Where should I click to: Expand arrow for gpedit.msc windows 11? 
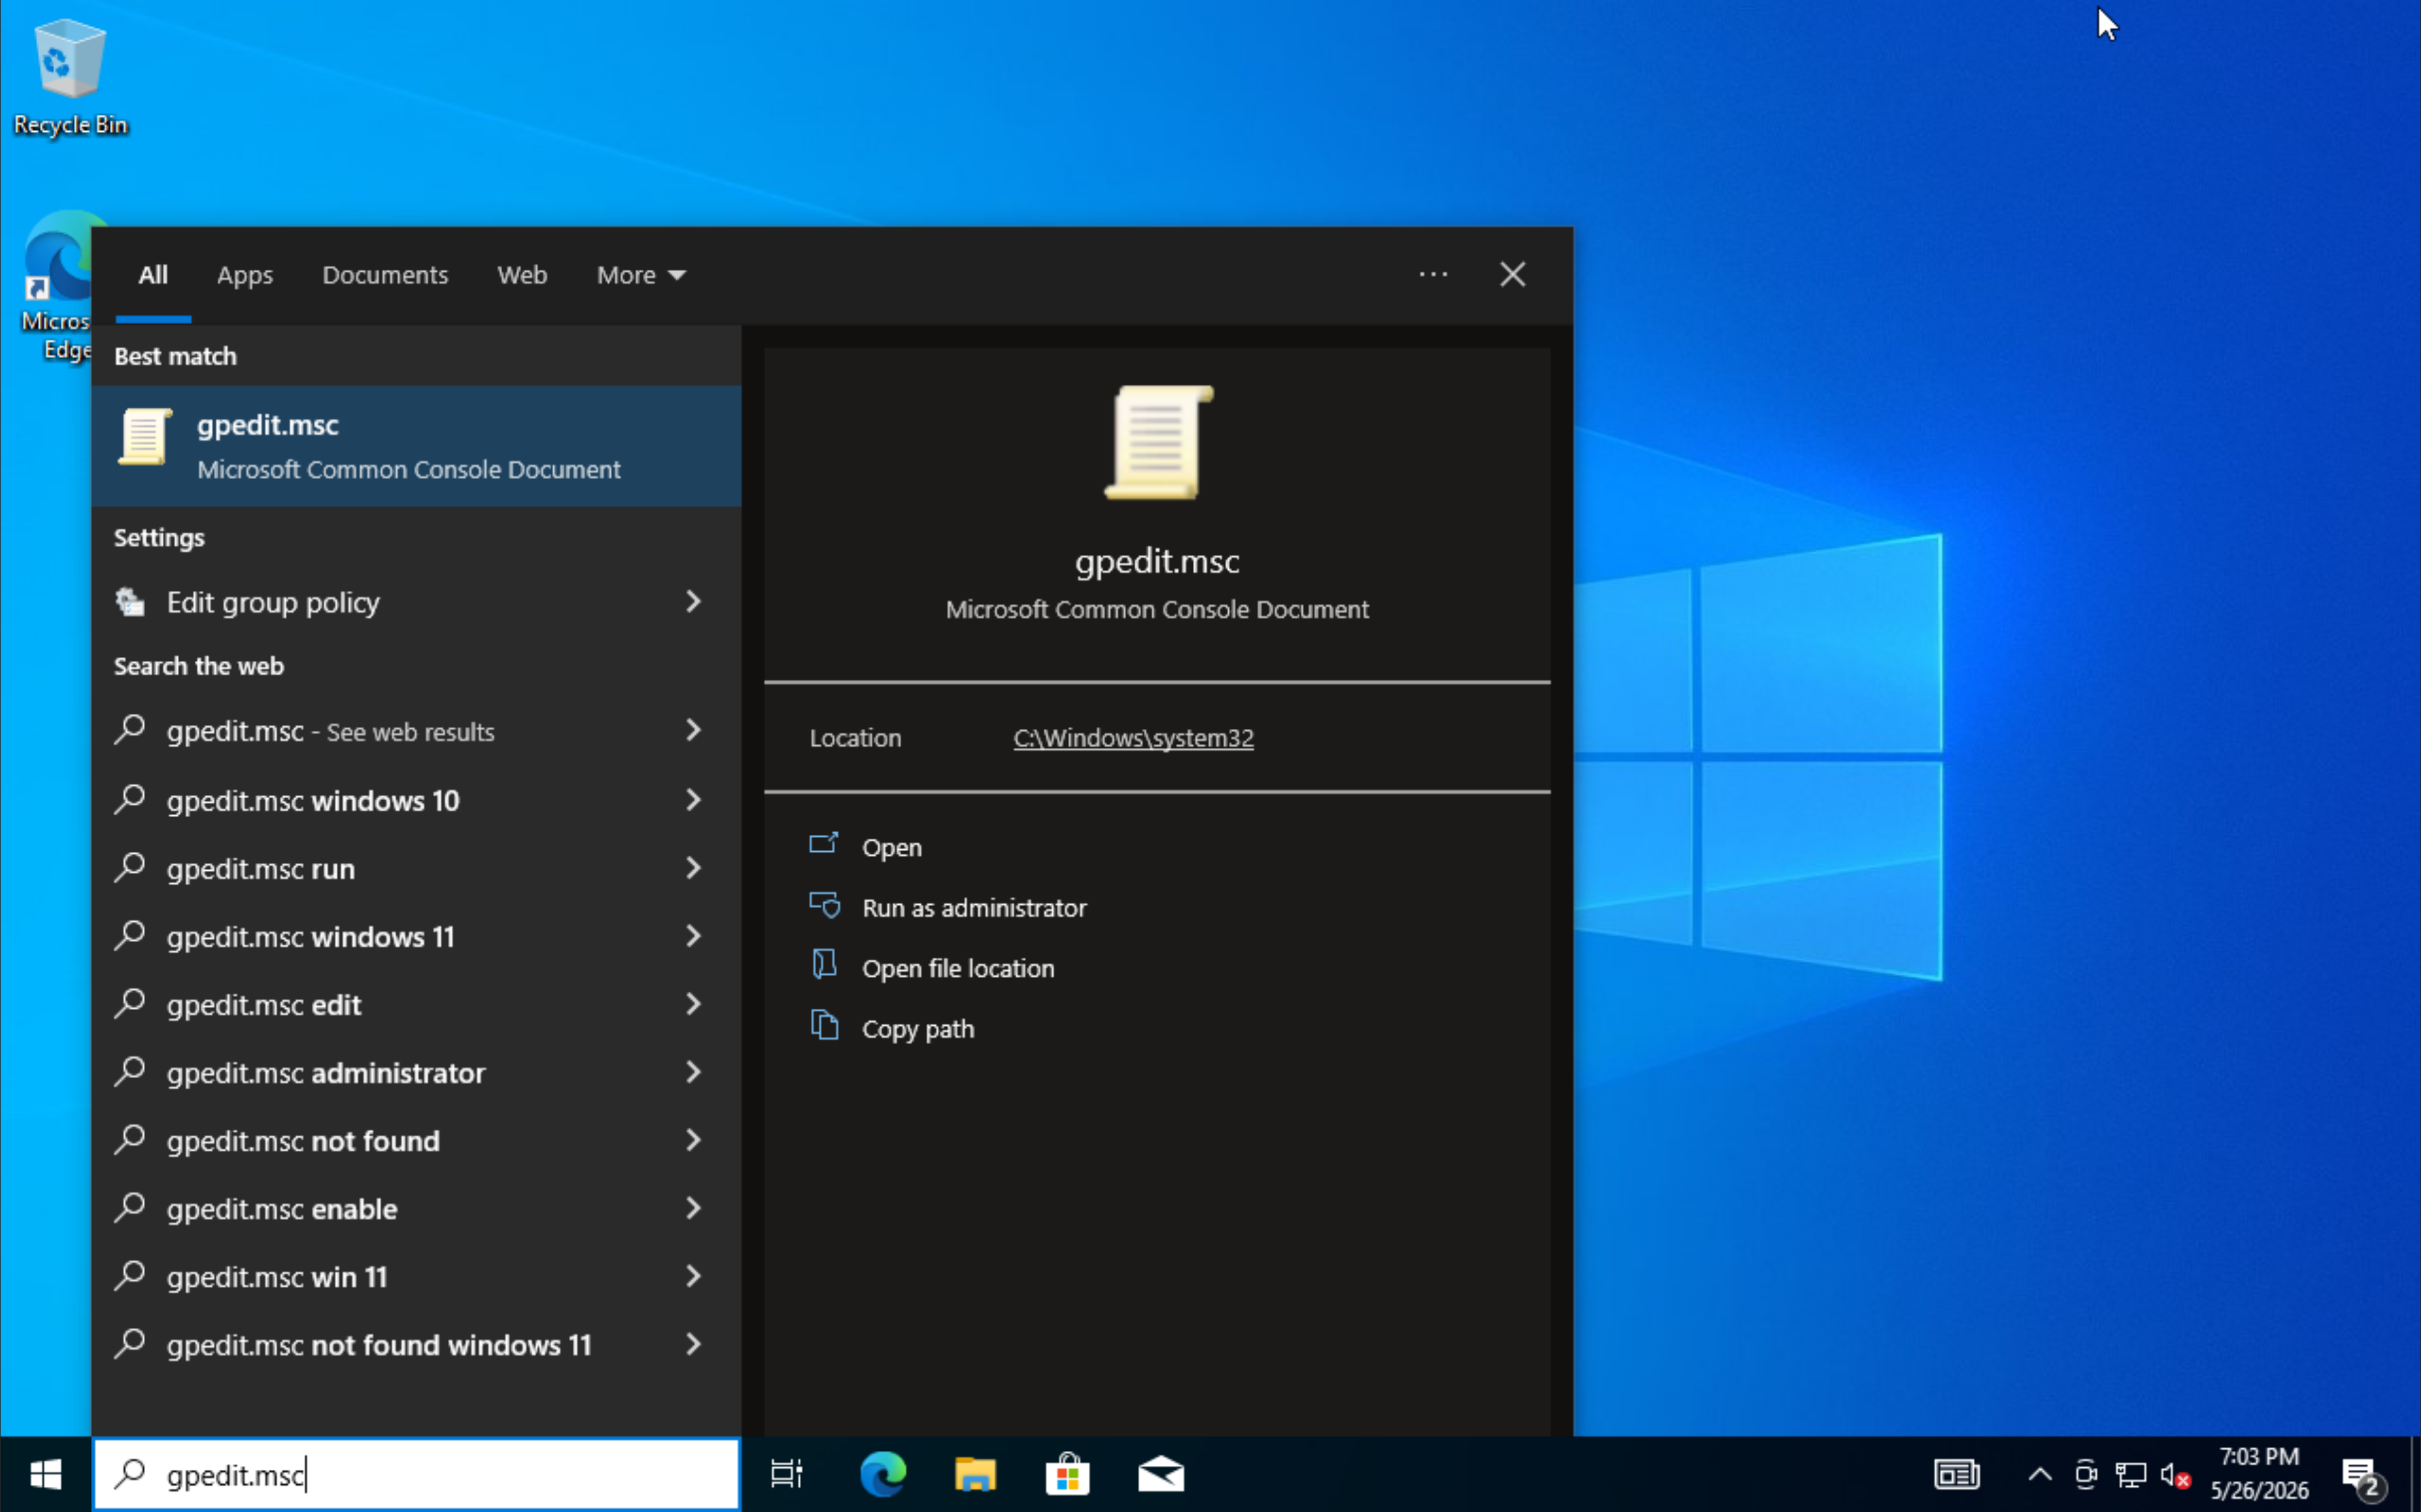(x=693, y=935)
